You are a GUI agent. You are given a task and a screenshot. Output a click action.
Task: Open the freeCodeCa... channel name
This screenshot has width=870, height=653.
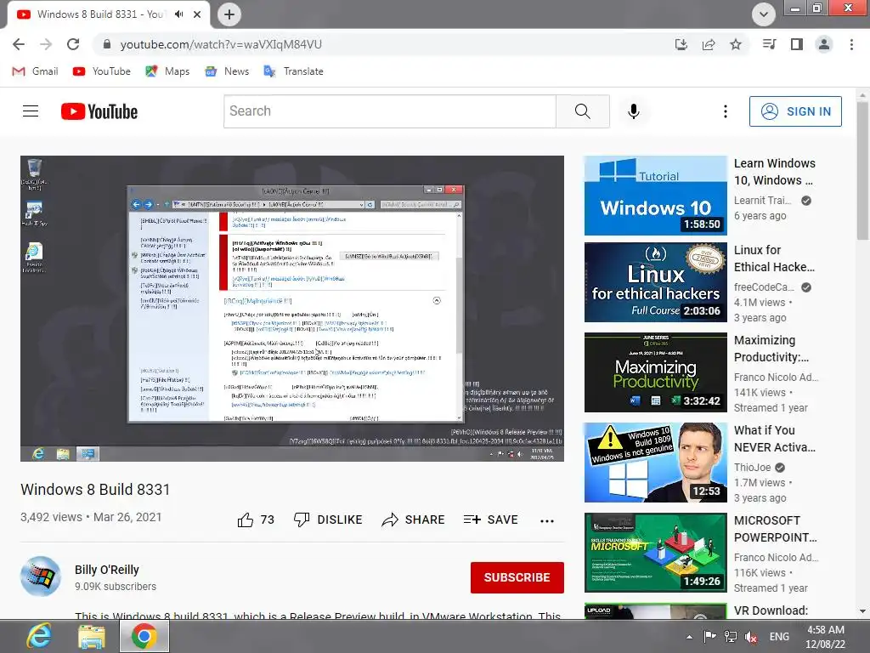tap(764, 287)
